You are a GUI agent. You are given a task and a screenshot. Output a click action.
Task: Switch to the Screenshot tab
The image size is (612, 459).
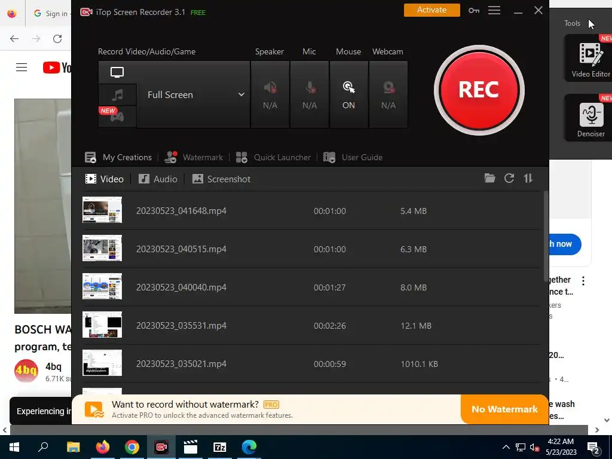[x=221, y=179]
